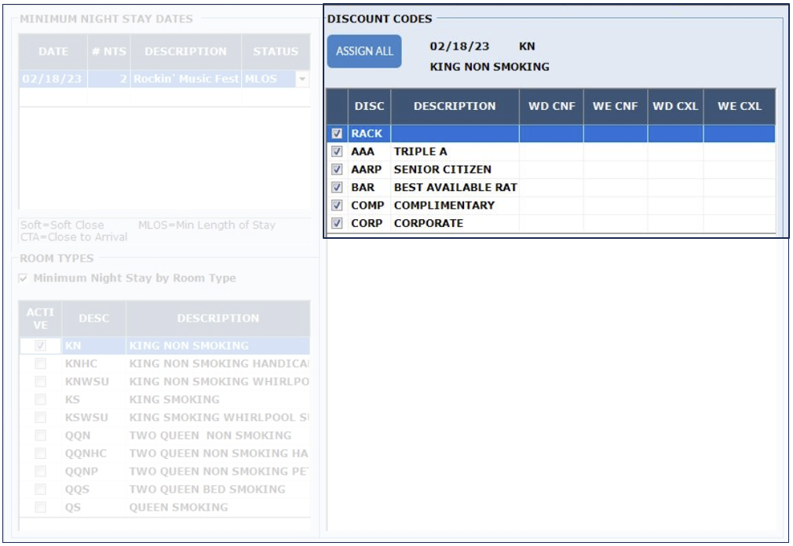793x546 pixels.
Task: Open the MLOS status dropdown
Action: click(302, 79)
